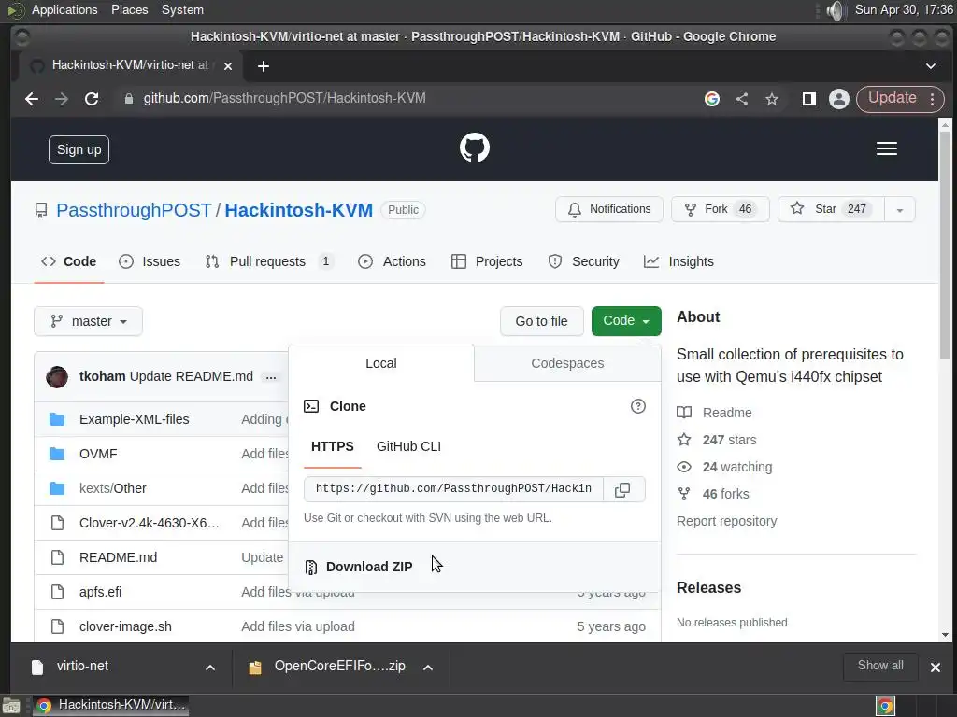Close the downloads bar

click(935, 668)
